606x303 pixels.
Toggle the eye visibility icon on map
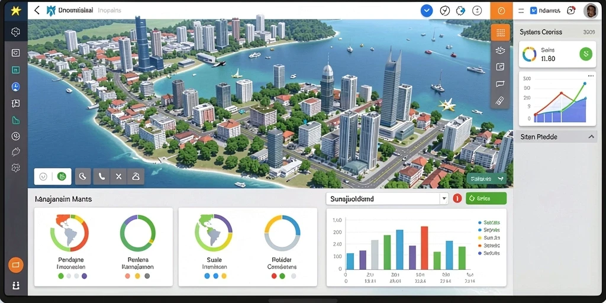pyautogui.click(x=500, y=50)
